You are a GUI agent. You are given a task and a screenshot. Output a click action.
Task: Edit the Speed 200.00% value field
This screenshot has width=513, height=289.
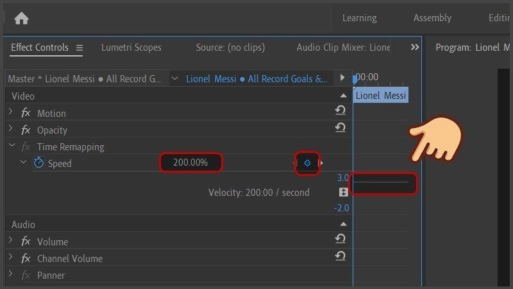tap(190, 162)
